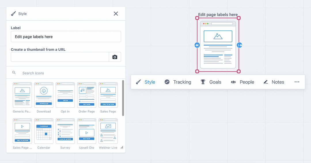The image size is (311, 163).
Task: Click the left incoming connector on page
Action: [x=197, y=45]
